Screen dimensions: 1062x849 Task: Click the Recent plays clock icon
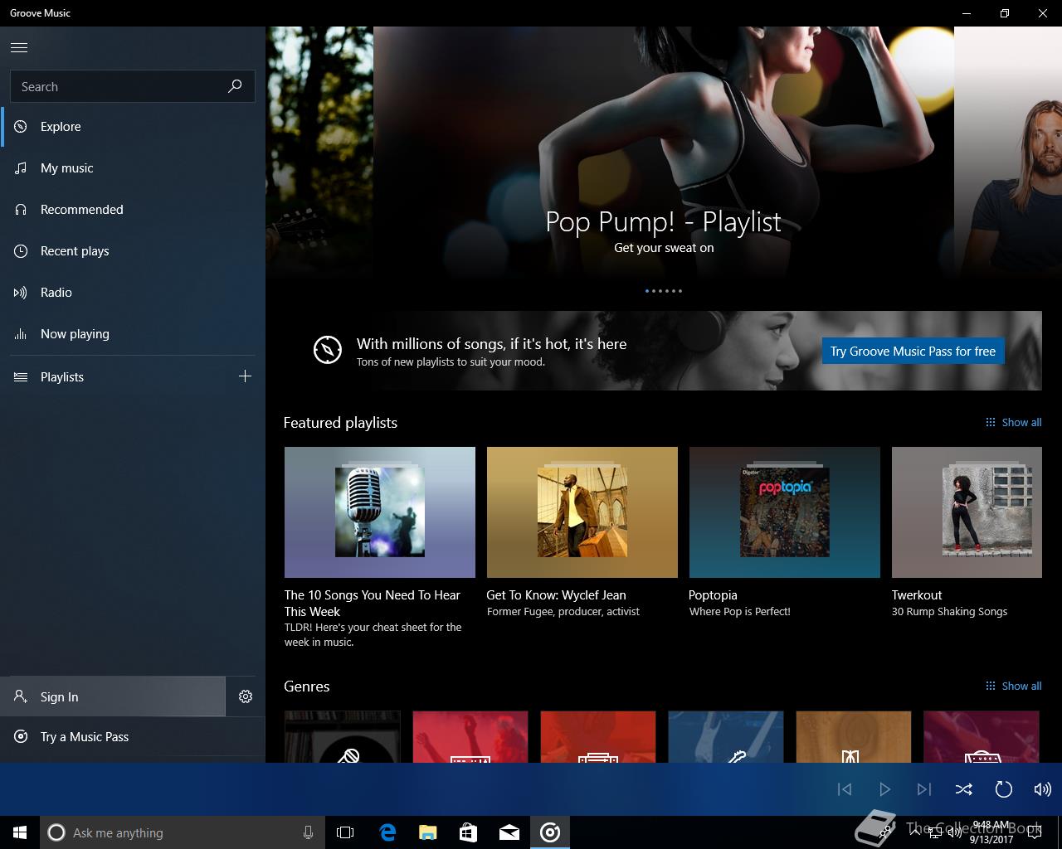click(x=21, y=251)
